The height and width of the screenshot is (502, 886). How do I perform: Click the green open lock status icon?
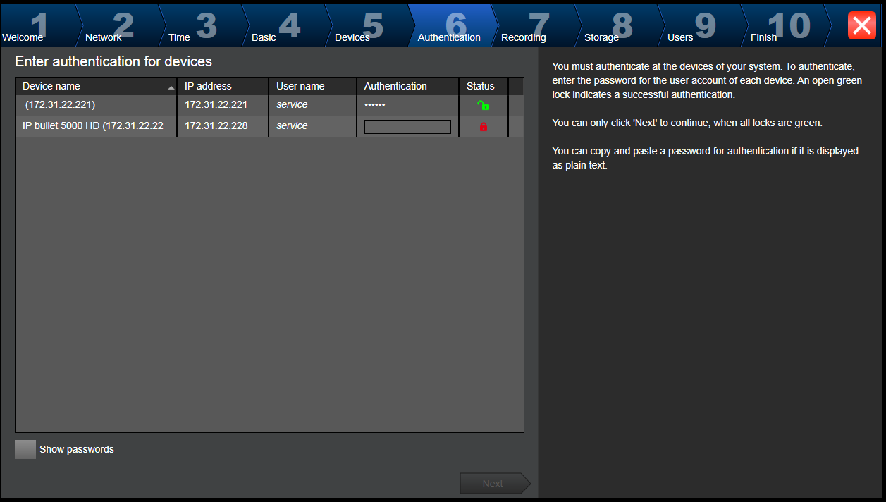coord(483,105)
